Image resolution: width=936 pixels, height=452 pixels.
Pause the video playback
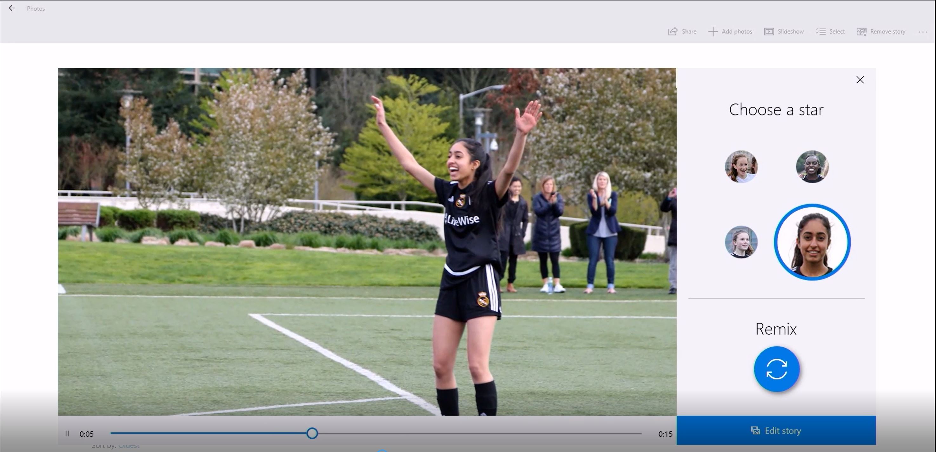67,434
